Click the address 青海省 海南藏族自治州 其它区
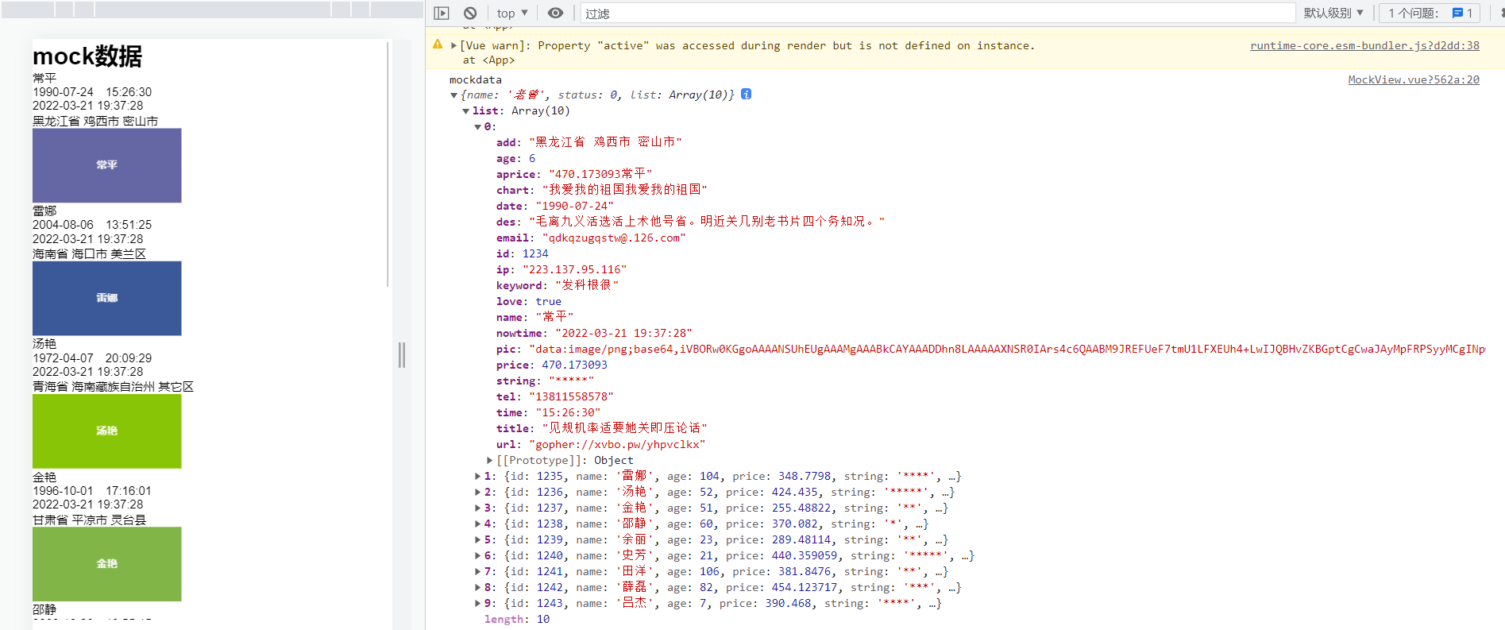The width and height of the screenshot is (1505, 630). [x=113, y=386]
